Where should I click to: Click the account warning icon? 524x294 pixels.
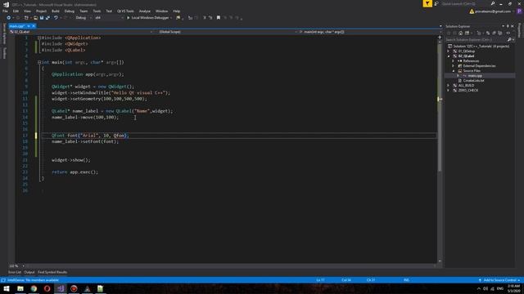click(472, 11)
